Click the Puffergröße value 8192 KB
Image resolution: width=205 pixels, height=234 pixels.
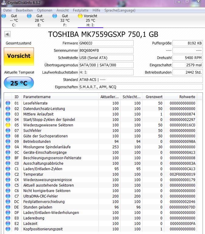188,43
